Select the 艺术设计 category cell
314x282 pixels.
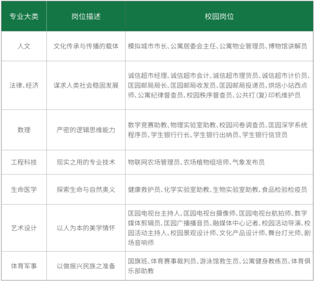tap(24, 228)
